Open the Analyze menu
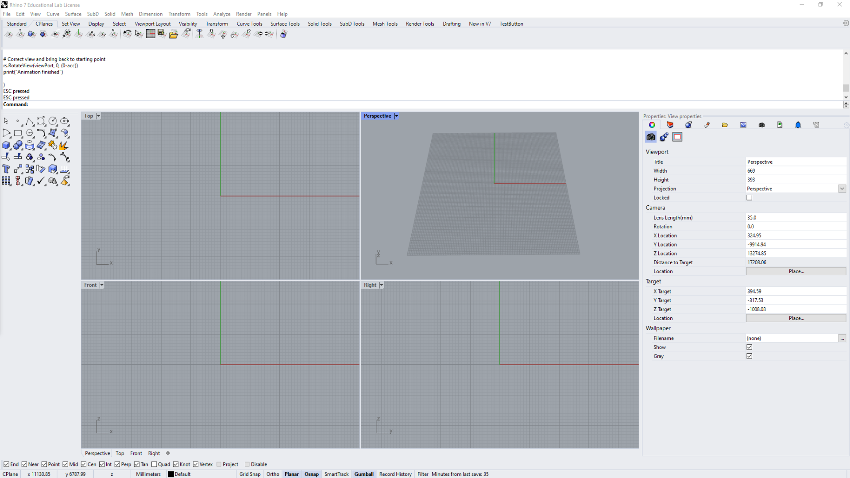This screenshot has width=850, height=478. click(221, 14)
